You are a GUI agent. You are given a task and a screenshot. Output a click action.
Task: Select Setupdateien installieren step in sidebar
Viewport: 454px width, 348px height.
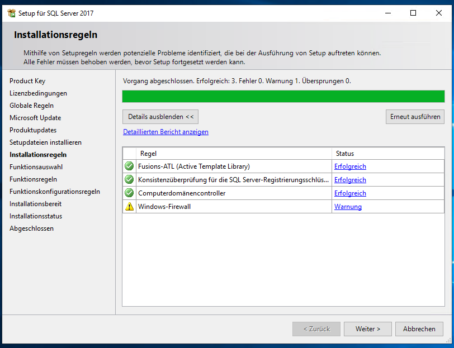[45, 142]
